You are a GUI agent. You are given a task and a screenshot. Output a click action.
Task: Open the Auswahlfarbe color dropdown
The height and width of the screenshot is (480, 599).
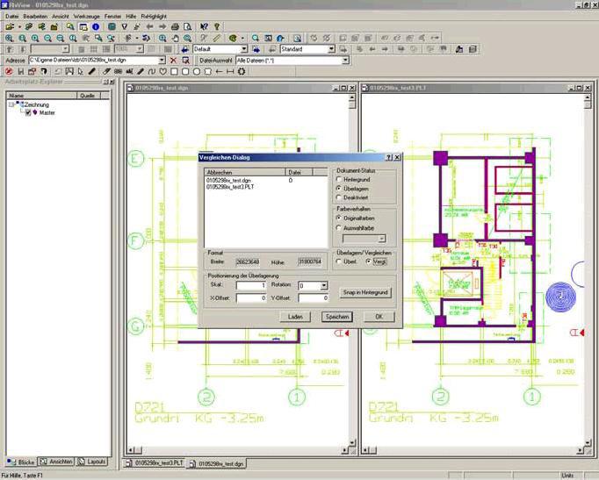[x=382, y=239]
